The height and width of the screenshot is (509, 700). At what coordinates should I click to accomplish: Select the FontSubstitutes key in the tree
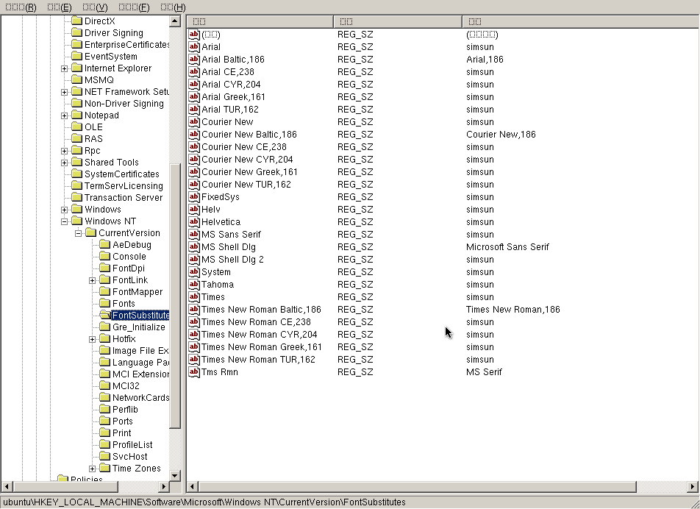tap(140, 316)
